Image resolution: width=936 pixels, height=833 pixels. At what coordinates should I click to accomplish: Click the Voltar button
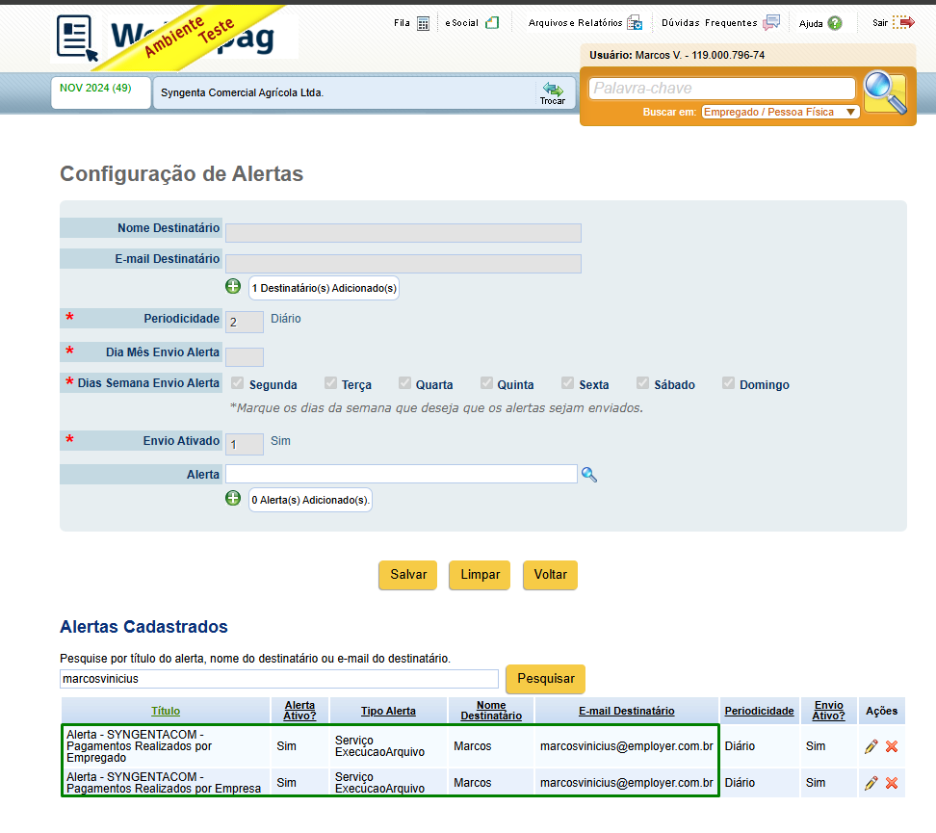[x=551, y=575]
